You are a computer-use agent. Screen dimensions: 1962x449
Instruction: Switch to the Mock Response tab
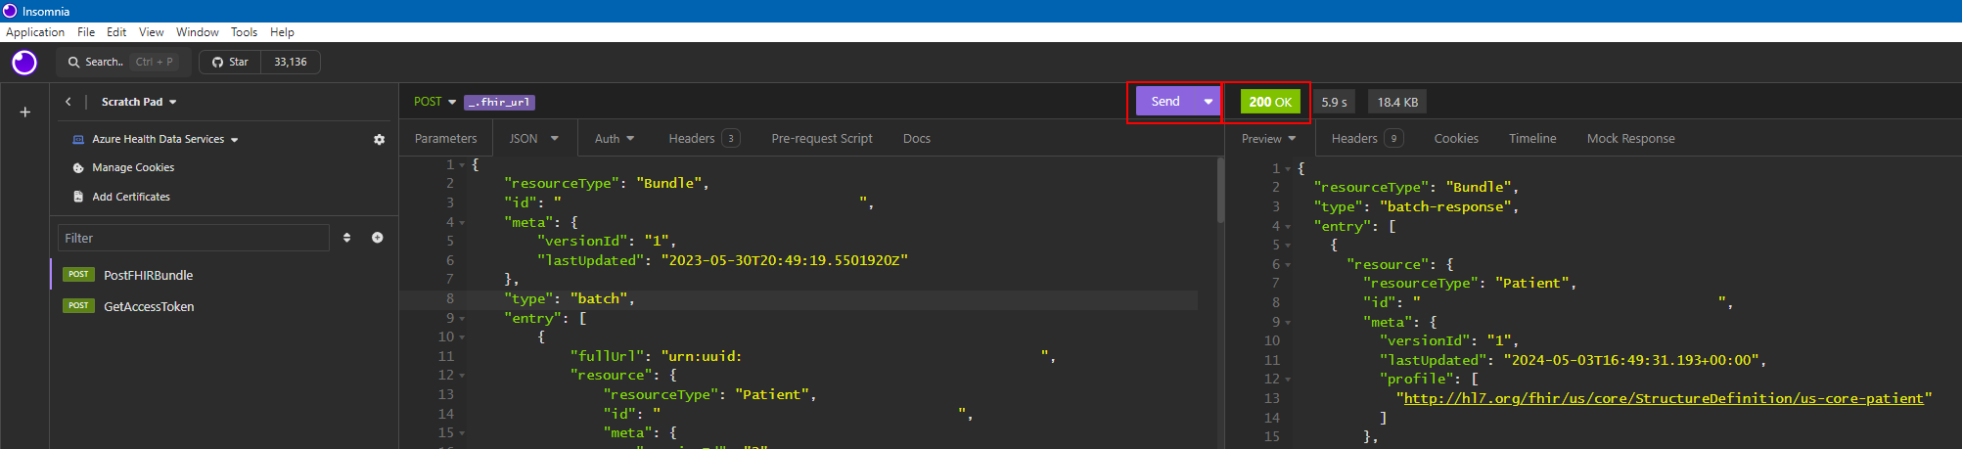(x=1630, y=138)
